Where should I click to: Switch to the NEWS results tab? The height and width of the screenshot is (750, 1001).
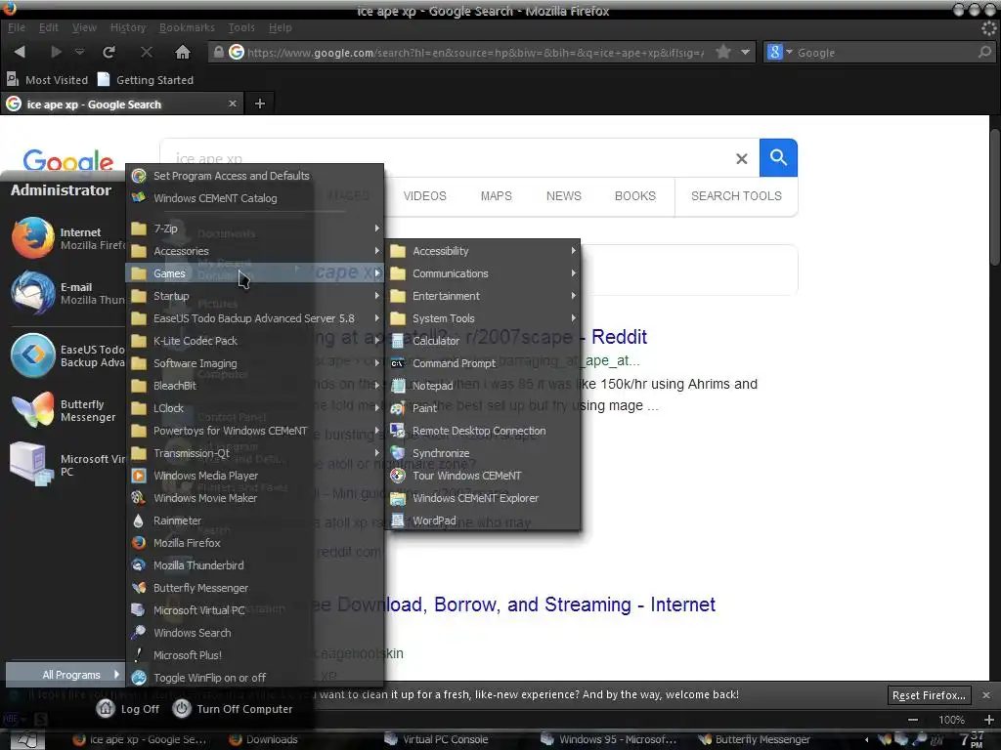tap(564, 195)
